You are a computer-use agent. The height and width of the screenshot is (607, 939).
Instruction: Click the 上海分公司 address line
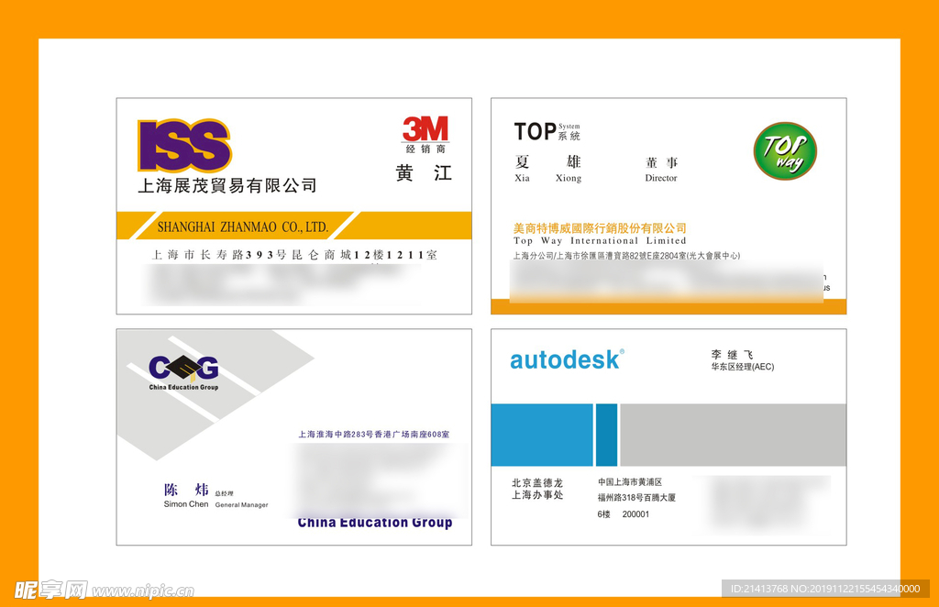626,256
